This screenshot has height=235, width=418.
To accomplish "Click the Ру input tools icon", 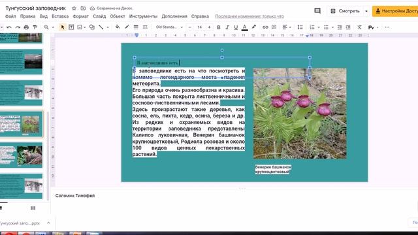I will click(371, 27).
